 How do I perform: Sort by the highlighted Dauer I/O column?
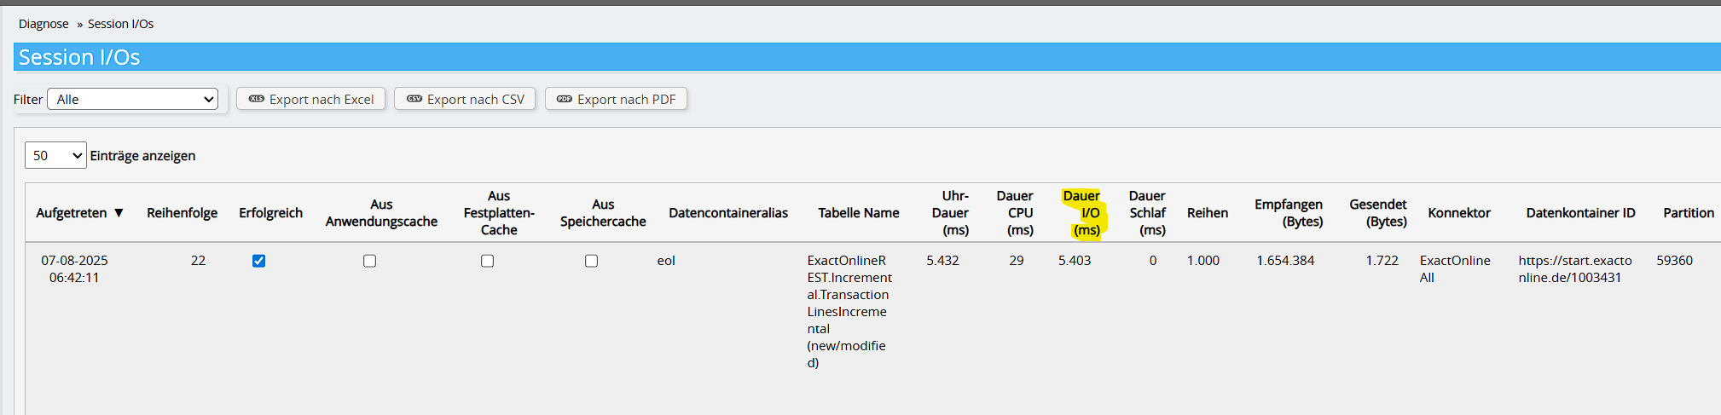(1083, 213)
